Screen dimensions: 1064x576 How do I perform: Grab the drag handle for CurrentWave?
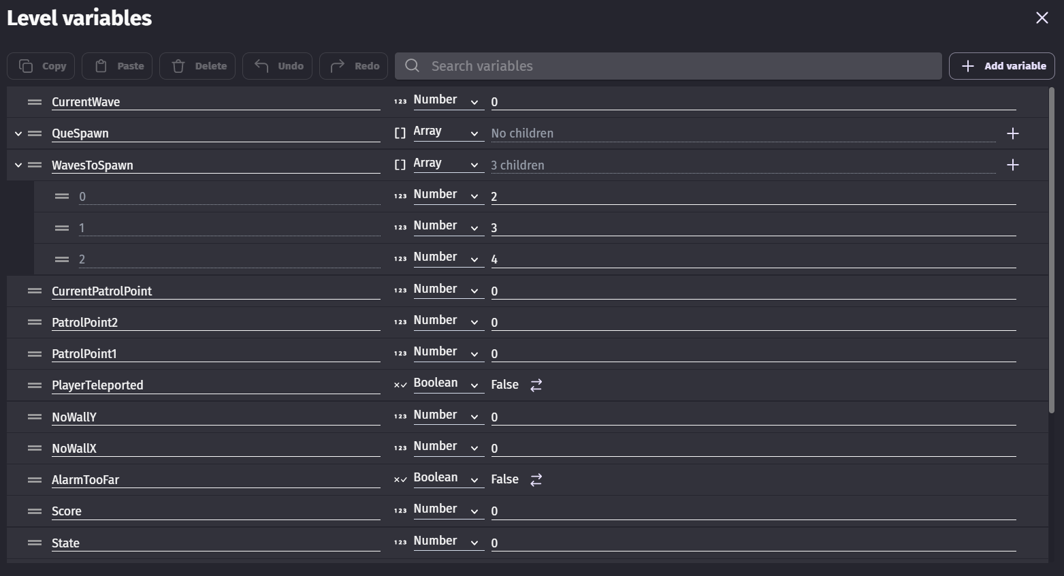[35, 102]
